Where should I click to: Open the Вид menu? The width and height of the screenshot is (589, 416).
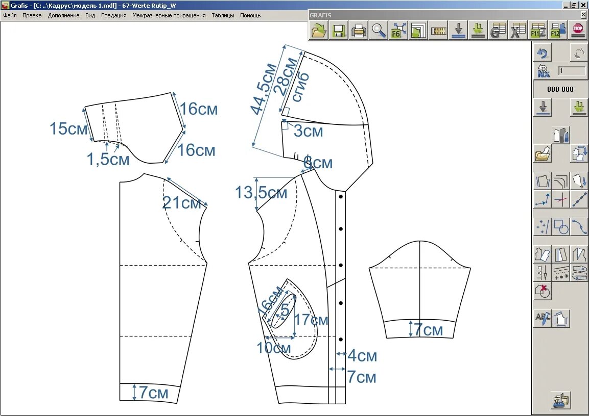tap(90, 15)
